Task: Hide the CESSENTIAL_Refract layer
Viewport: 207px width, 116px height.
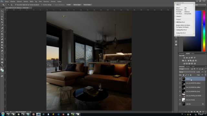Action: click(x=180, y=83)
